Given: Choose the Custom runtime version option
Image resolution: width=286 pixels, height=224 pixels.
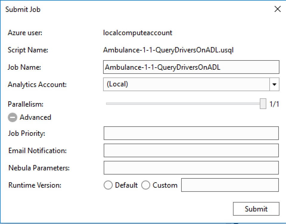Looking at the screenshot, I should pyautogui.click(x=146, y=185).
